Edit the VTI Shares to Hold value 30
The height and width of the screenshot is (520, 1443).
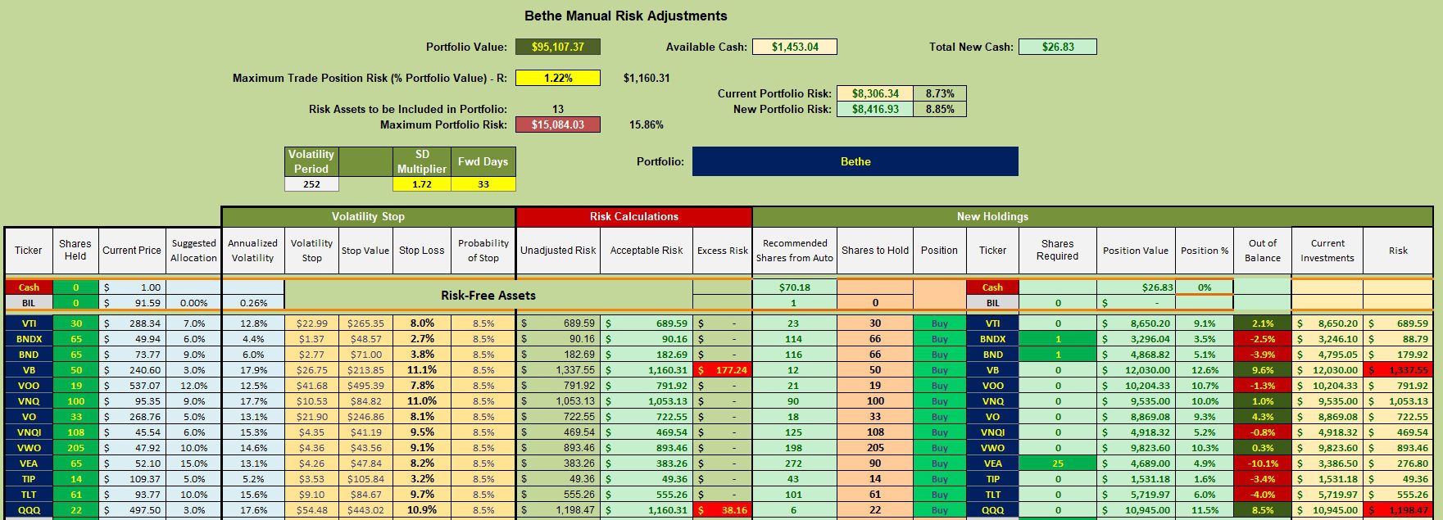coord(875,323)
